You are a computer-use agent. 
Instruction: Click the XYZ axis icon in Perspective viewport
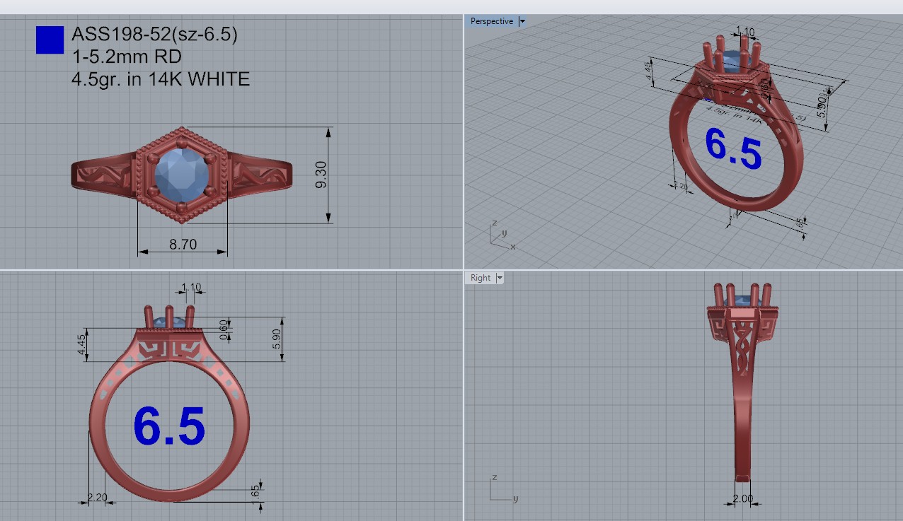pos(502,234)
